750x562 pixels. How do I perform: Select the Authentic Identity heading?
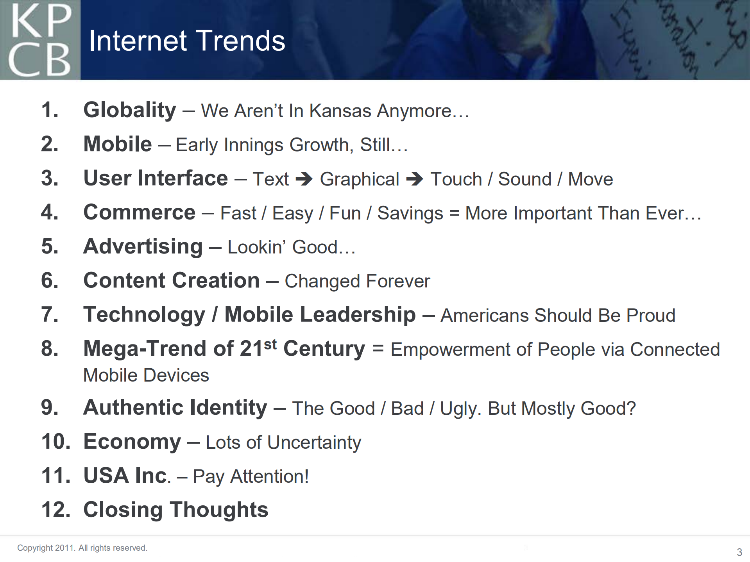click(175, 408)
